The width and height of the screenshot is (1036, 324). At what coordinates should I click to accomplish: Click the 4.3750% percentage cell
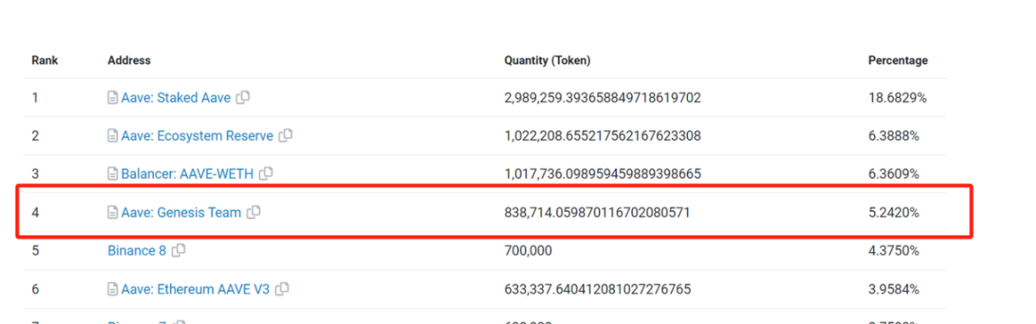coord(894,250)
